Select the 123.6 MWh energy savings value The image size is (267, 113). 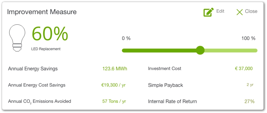click(115, 69)
